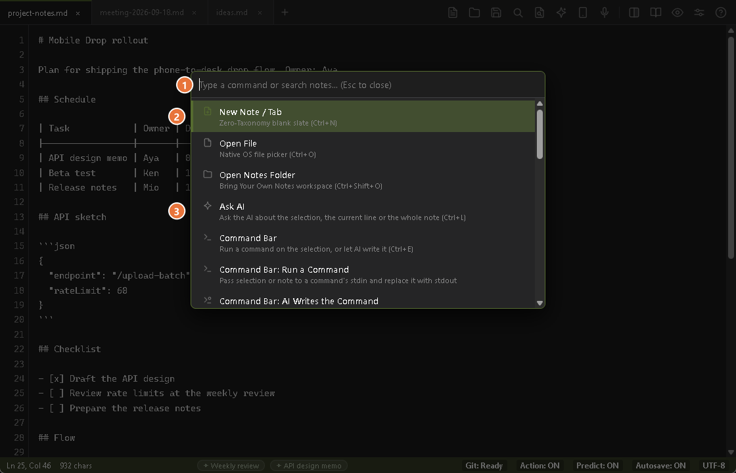This screenshot has width=736, height=473.
Task: Click the '## Checklist' heading line
Action: coord(70,349)
